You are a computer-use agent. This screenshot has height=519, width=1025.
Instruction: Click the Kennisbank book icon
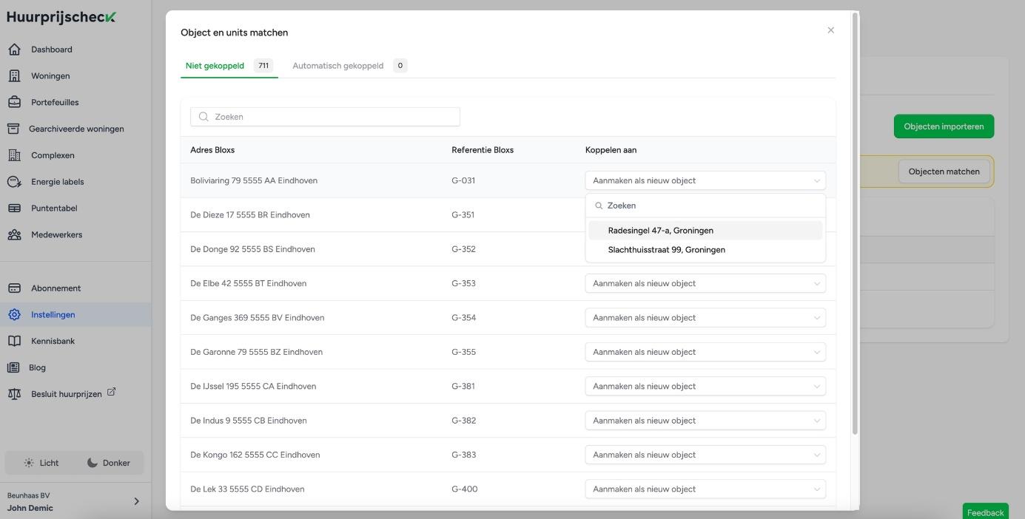pyautogui.click(x=14, y=341)
